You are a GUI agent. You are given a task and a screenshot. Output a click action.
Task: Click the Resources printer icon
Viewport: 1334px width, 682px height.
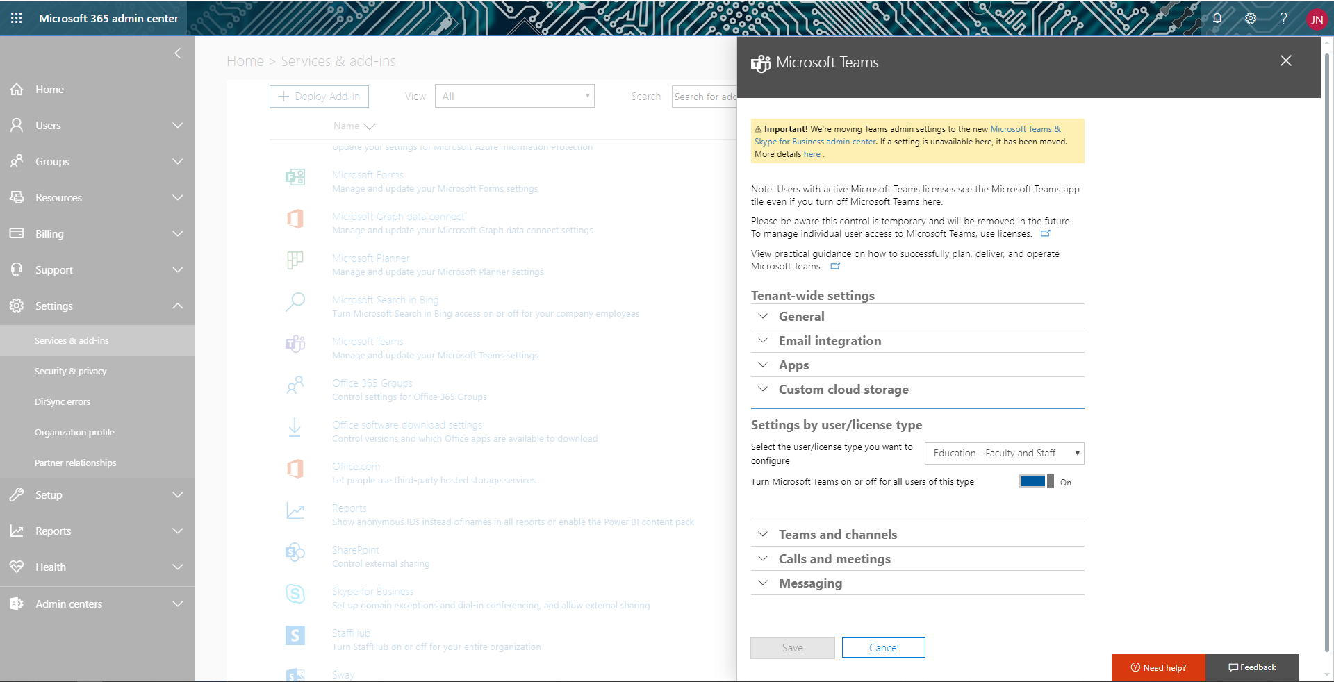click(17, 197)
